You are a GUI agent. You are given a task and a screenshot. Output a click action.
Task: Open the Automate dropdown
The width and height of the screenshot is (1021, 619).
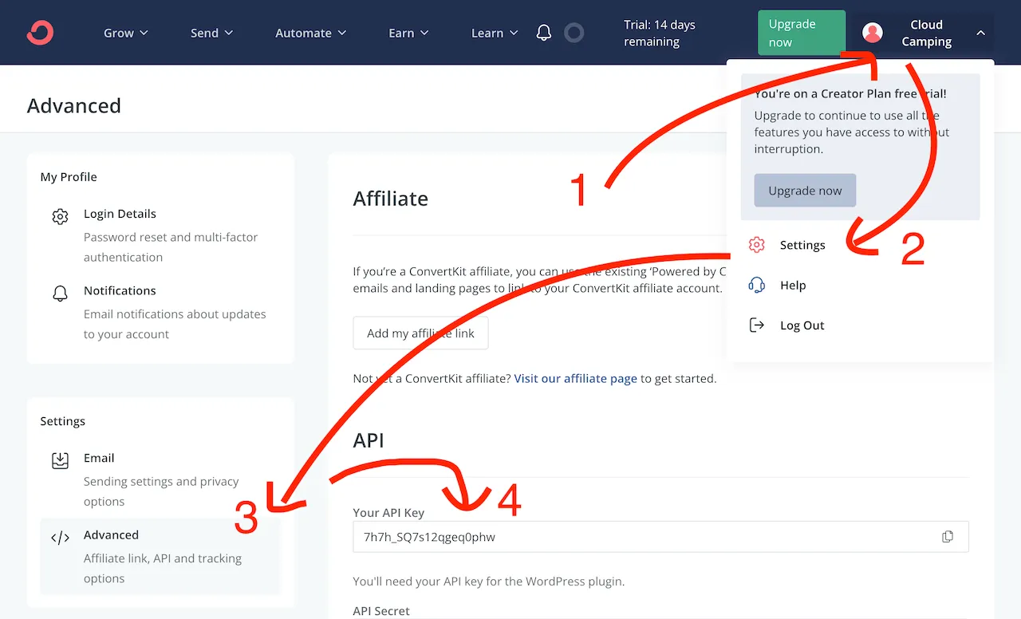point(311,33)
